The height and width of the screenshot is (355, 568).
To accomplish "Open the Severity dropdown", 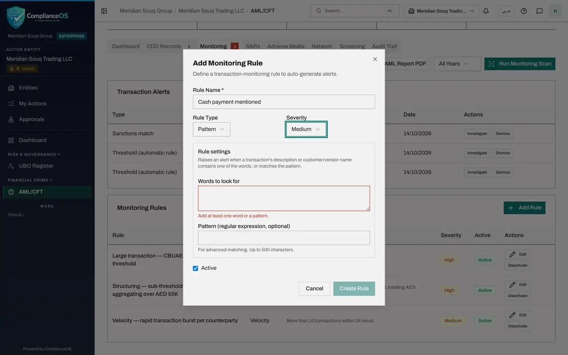I will (x=306, y=129).
